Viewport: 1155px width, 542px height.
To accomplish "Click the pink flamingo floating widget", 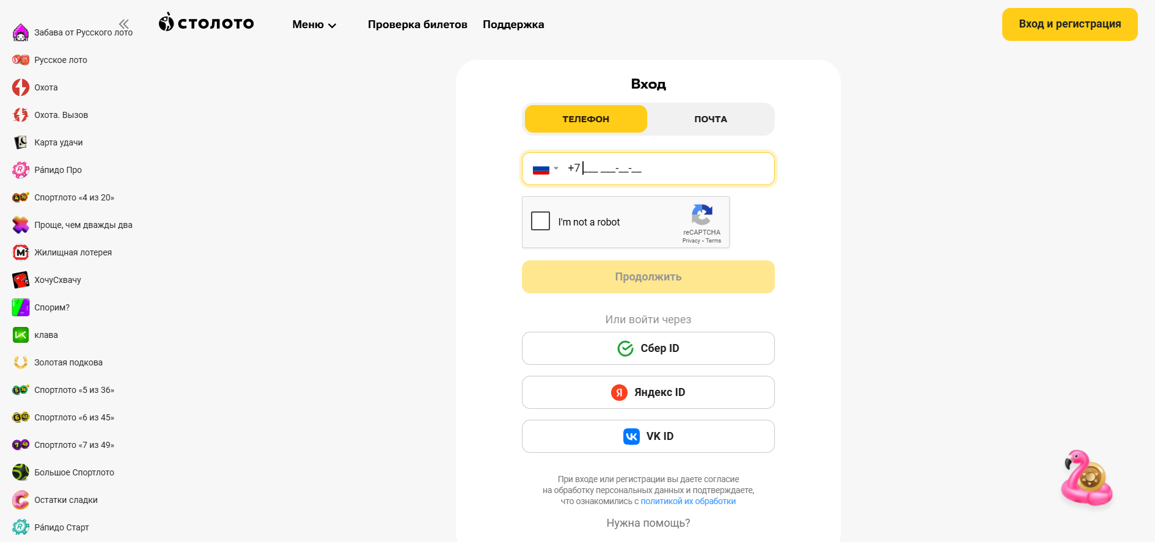I will 1087,479.
